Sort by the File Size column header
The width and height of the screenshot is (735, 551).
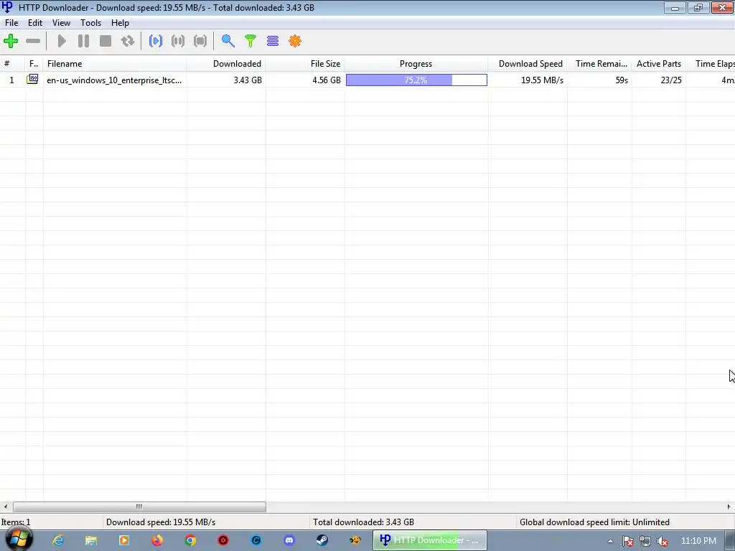305,64
